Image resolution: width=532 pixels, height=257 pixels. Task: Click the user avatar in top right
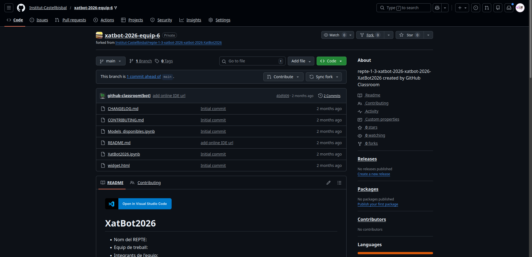(520, 8)
